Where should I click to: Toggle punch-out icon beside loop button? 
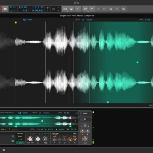(x=58, y=11)
